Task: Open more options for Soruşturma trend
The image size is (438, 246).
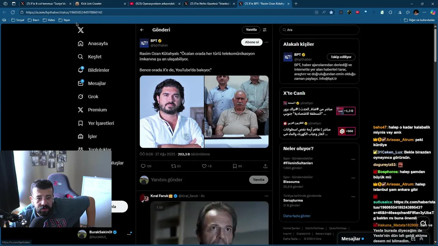Action: coord(353,197)
